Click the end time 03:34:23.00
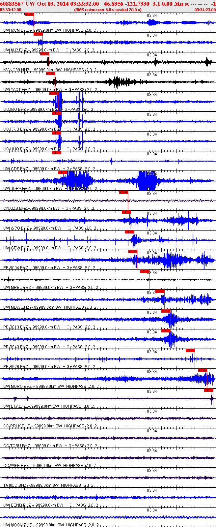The height and width of the screenshot is (527, 216). (205, 10)
